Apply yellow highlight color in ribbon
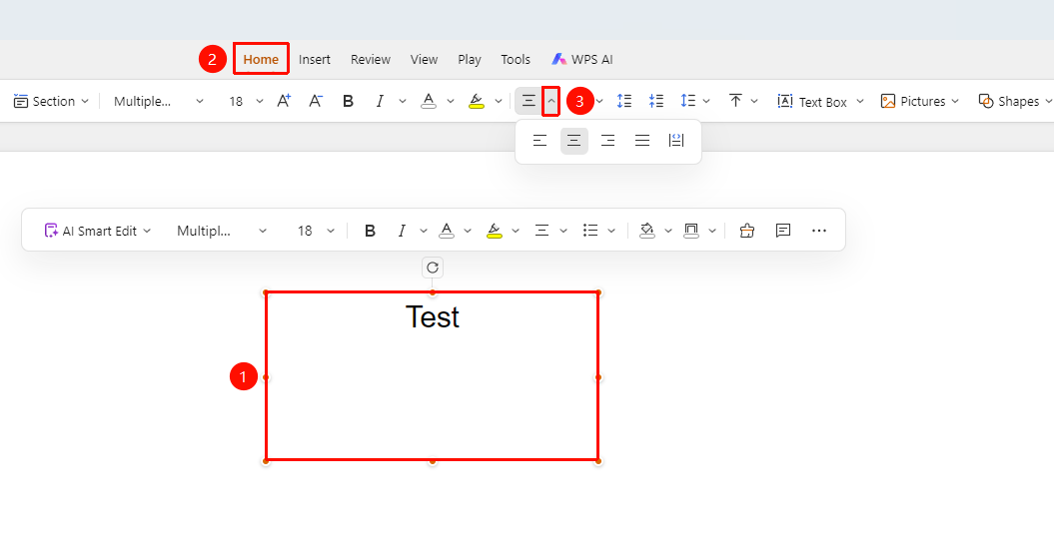 477,101
